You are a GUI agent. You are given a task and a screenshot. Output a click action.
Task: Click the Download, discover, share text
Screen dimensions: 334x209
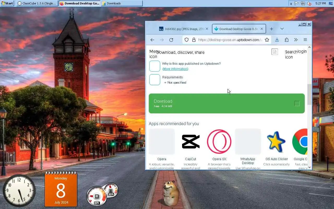click(181, 52)
